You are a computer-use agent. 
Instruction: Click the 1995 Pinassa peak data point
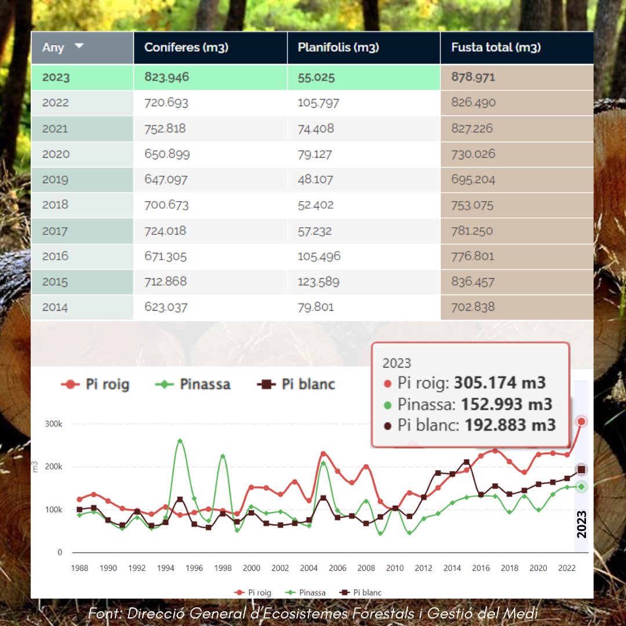180,441
